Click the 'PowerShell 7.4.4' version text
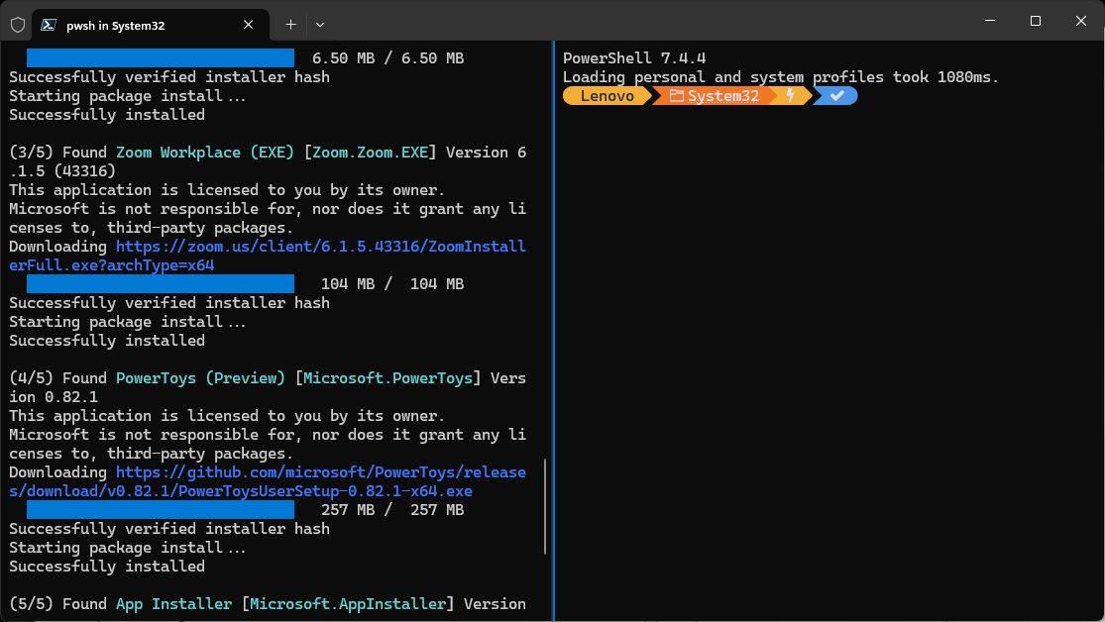 [634, 57]
